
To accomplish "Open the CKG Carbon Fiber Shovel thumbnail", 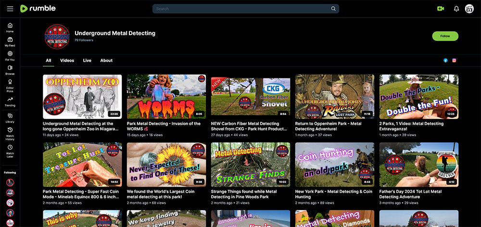I will click(250, 97).
